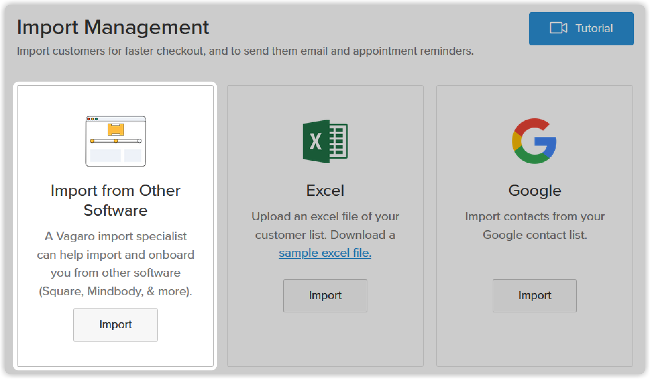The image size is (650, 379).
Task: Click the Excel spreadsheet icon
Action: click(x=325, y=141)
